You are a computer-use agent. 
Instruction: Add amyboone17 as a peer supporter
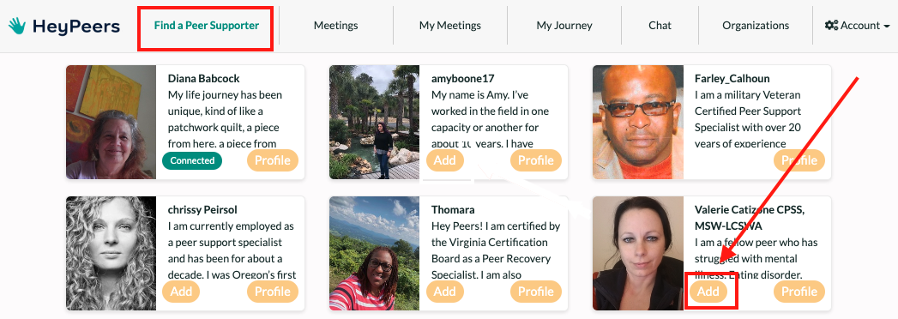(444, 160)
